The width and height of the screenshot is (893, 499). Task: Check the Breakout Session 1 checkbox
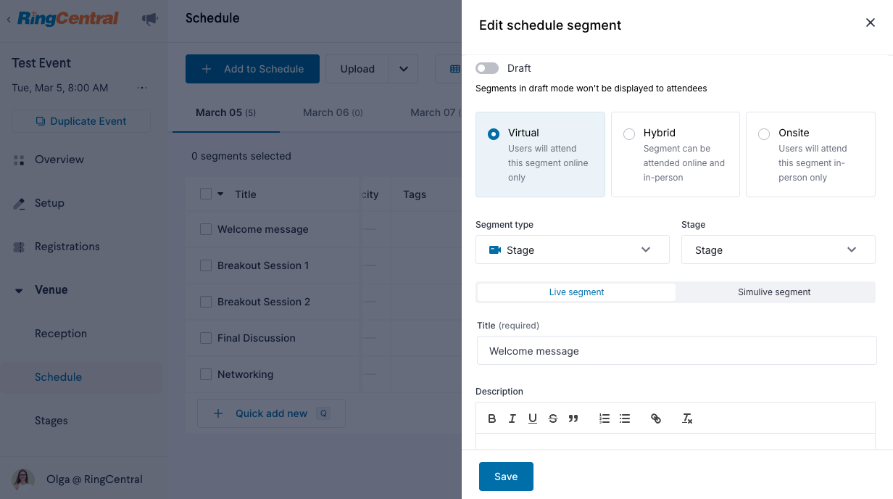point(206,265)
